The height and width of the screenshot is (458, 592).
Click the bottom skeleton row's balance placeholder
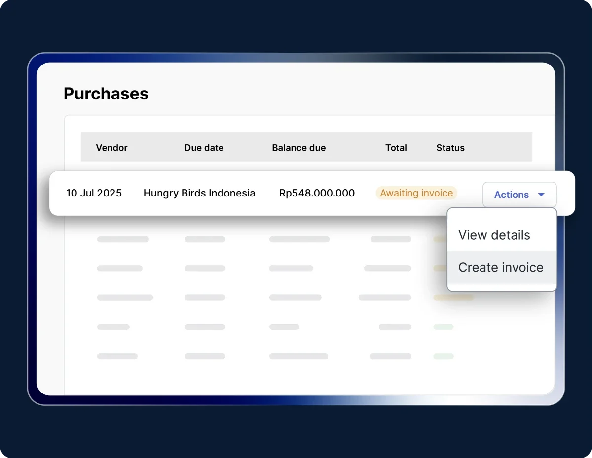pos(298,356)
